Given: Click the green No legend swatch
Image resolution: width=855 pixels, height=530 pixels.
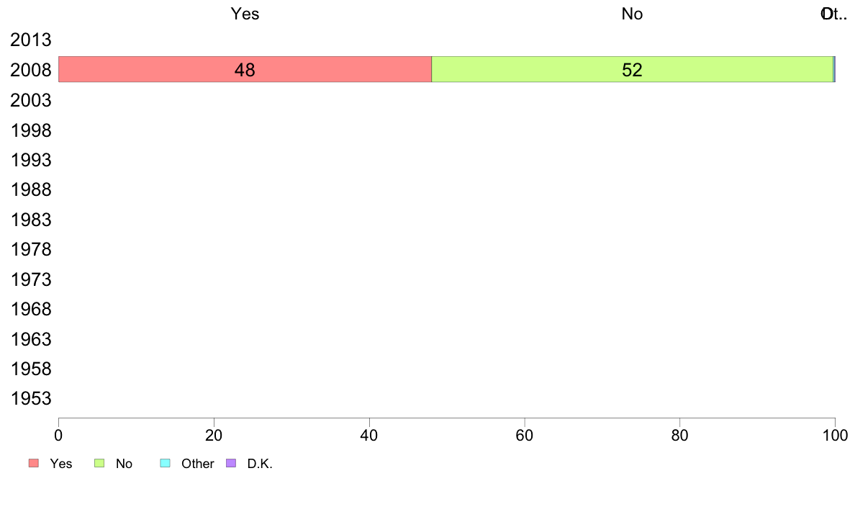Looking at the screenshot, I should coord(99,463).
